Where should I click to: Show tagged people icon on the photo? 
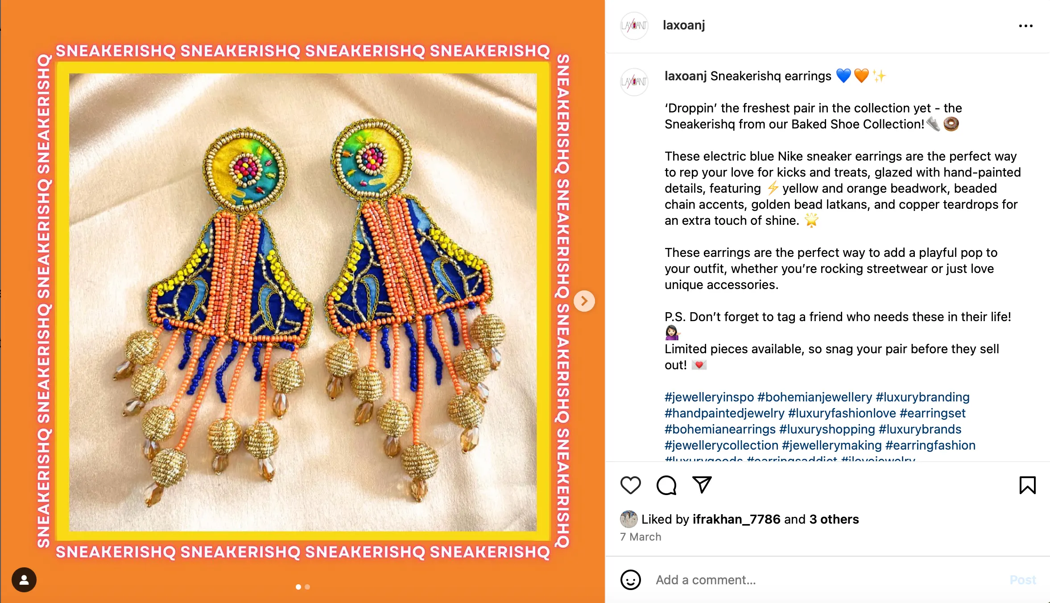pyautogui.click(x=24, y=580)
